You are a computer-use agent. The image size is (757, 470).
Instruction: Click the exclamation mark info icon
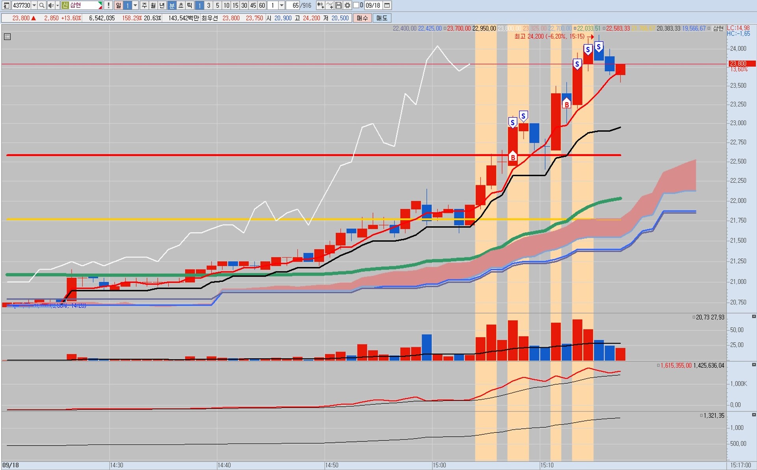108,6
